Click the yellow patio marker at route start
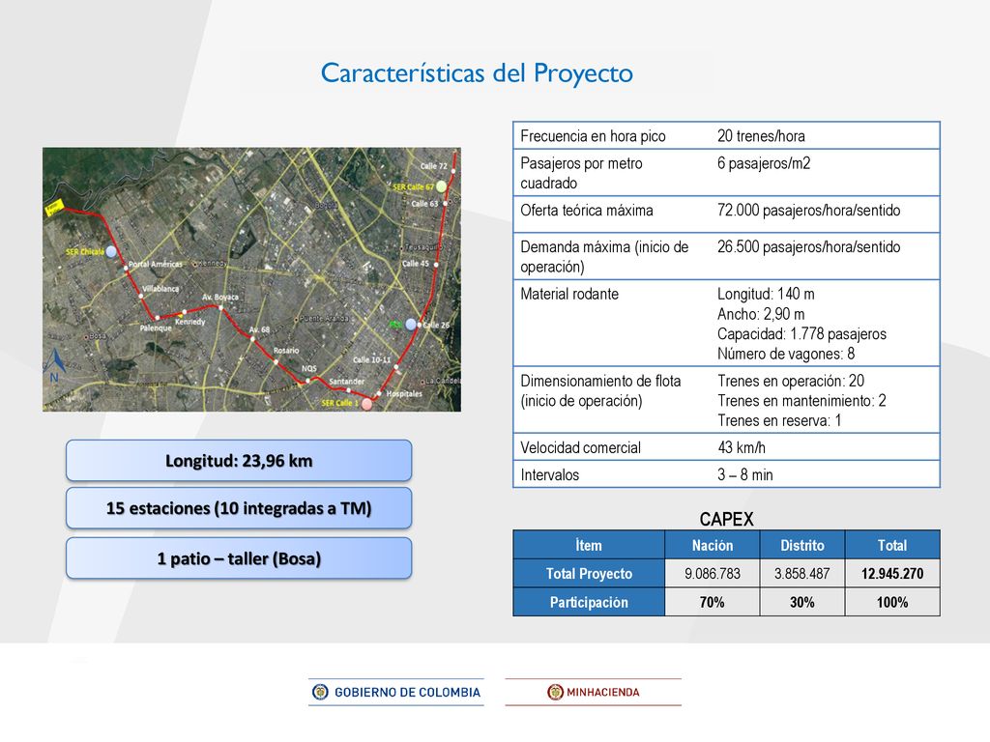 pyautogui.click(x=54, y=208)
